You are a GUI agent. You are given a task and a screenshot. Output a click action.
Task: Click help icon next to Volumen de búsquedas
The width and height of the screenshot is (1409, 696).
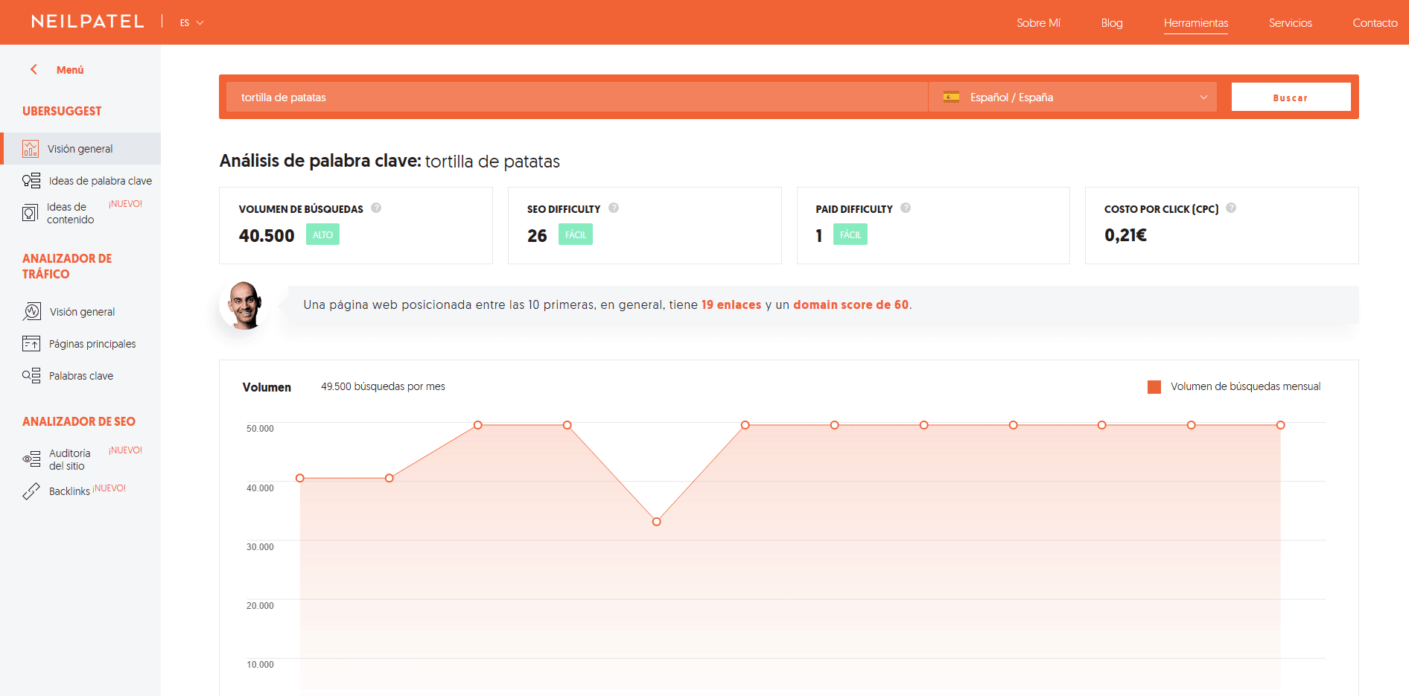[x=376, y=208]
